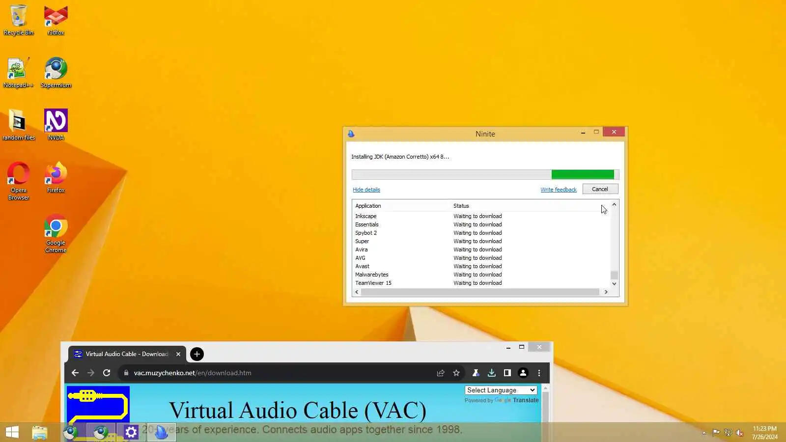The height and width of the screenshot is (442, 786).
Task: Open the Select Language dropdown
Action: (x=501, y=390)
